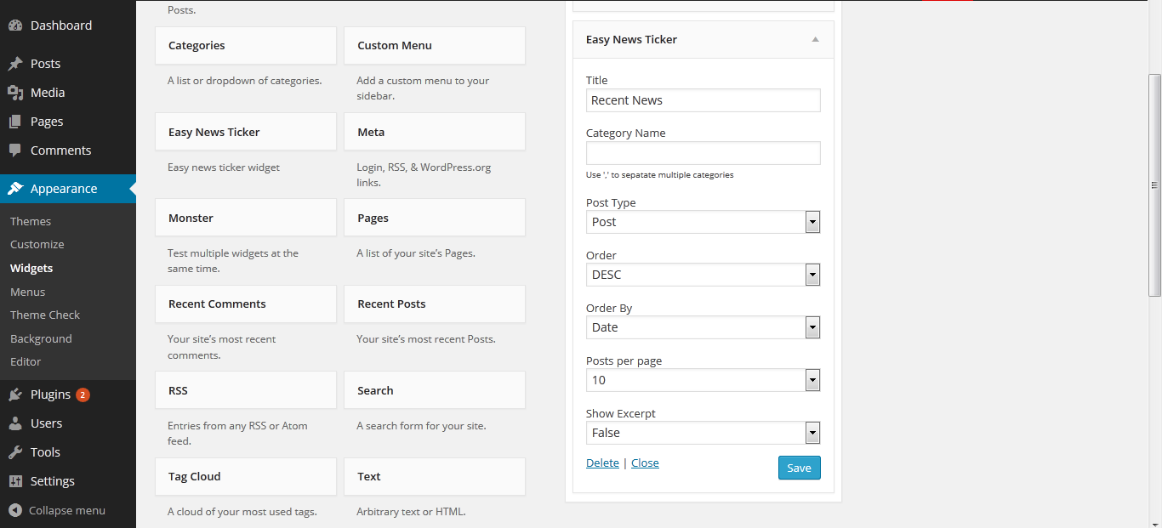This screenshot has height=528, width=1162.
Task: Open the Settings menu
Action: [68, 481]
